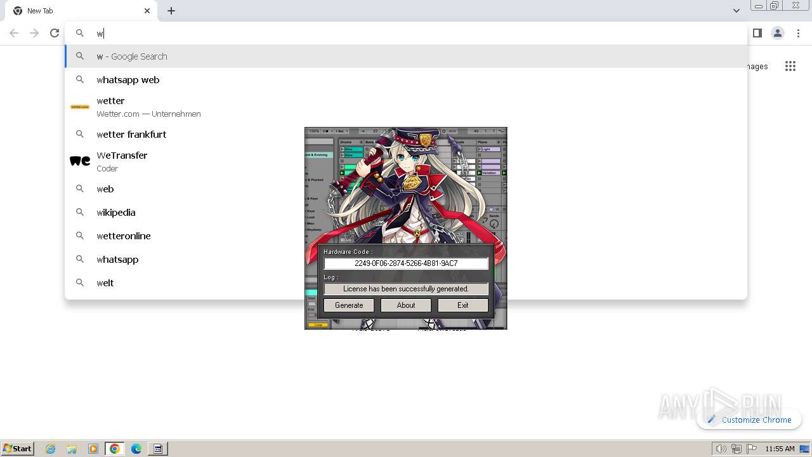Click Chrome icon in taskbar

[115, 449]
